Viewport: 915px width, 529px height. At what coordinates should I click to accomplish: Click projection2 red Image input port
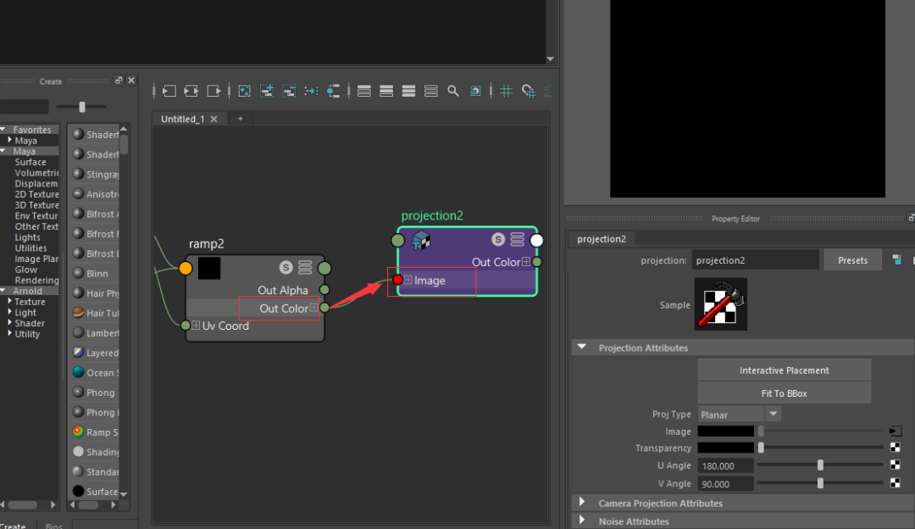click(397, 281)
